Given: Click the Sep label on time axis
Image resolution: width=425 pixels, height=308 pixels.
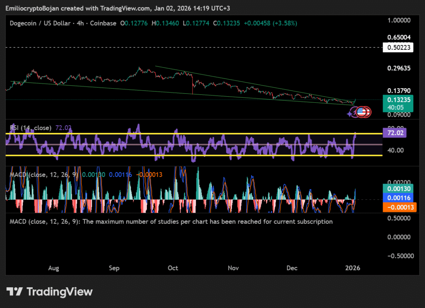Looking at the screenshot, I should [114, 268].
